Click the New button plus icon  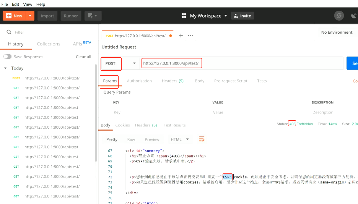9,16
